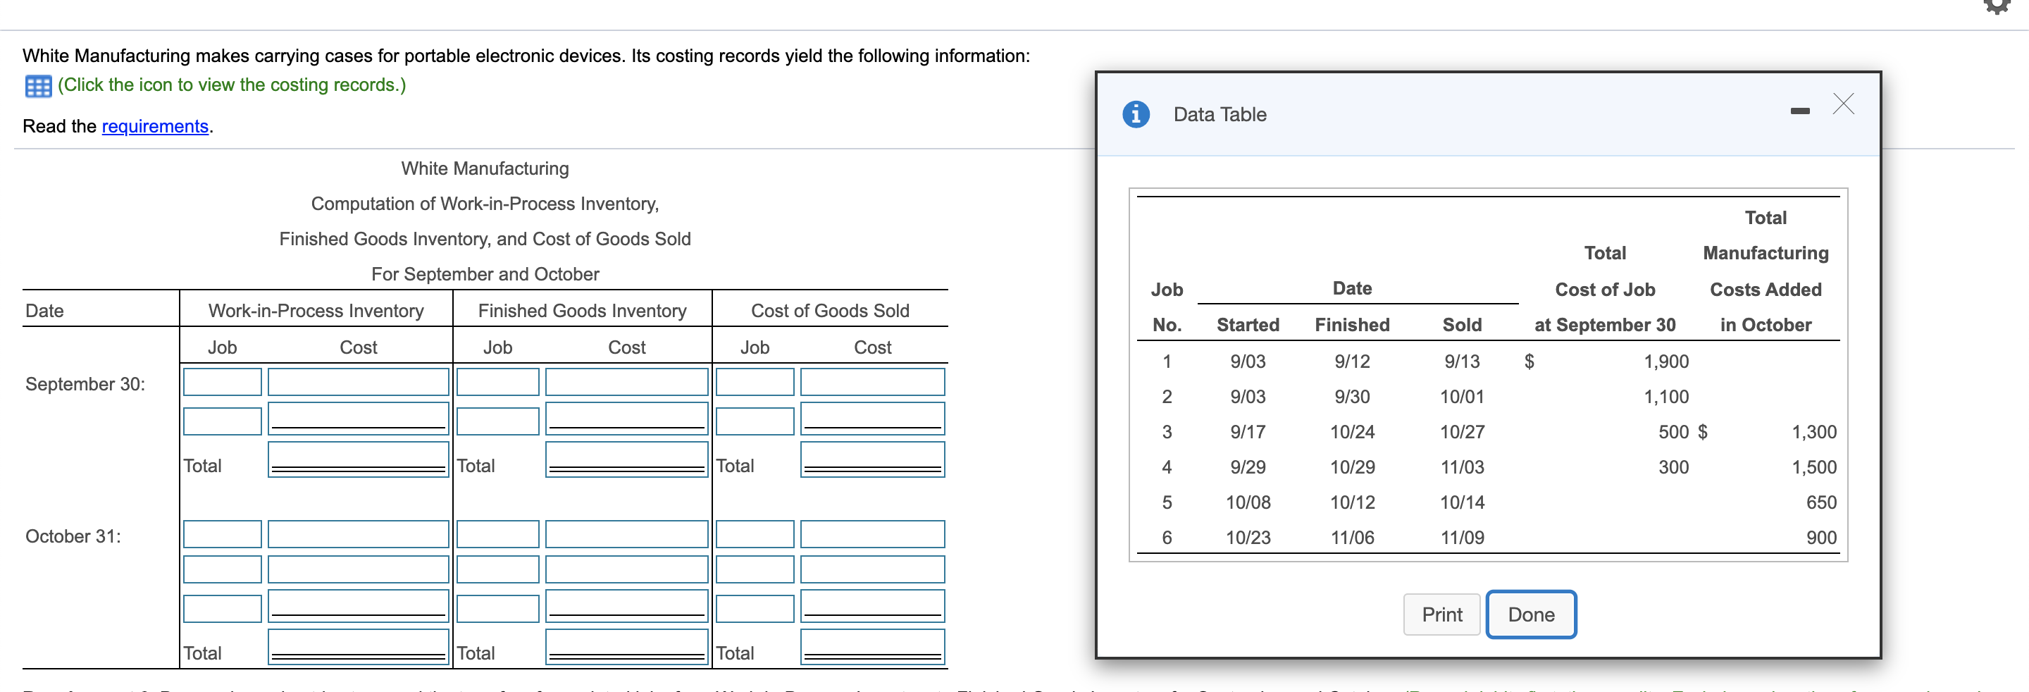The image size is (2029, 692).
Task: Click the Data Table dialog title
Action: (x=1220, y=114)
